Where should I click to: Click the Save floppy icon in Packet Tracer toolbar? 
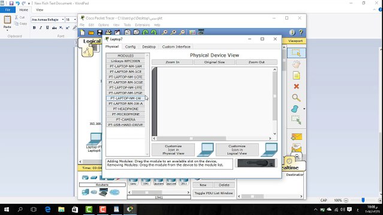point(99,32)
